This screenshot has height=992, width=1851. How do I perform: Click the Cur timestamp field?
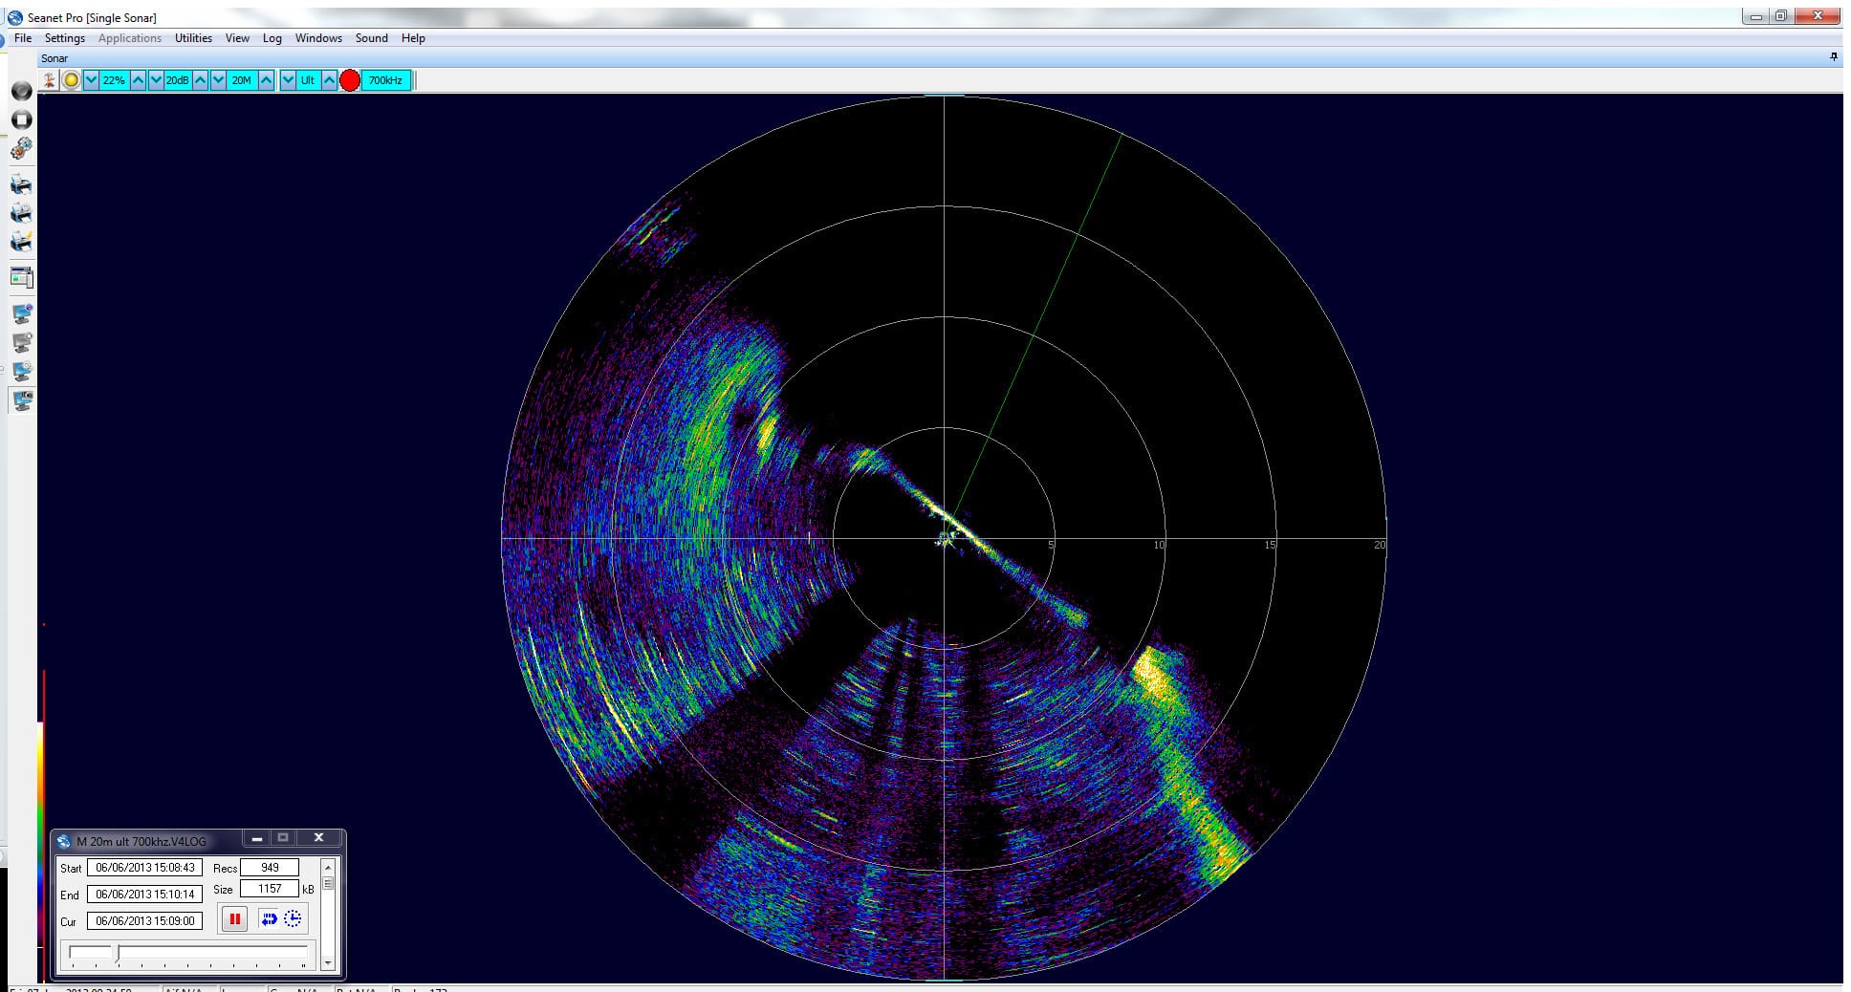click(x=143, y=921)
